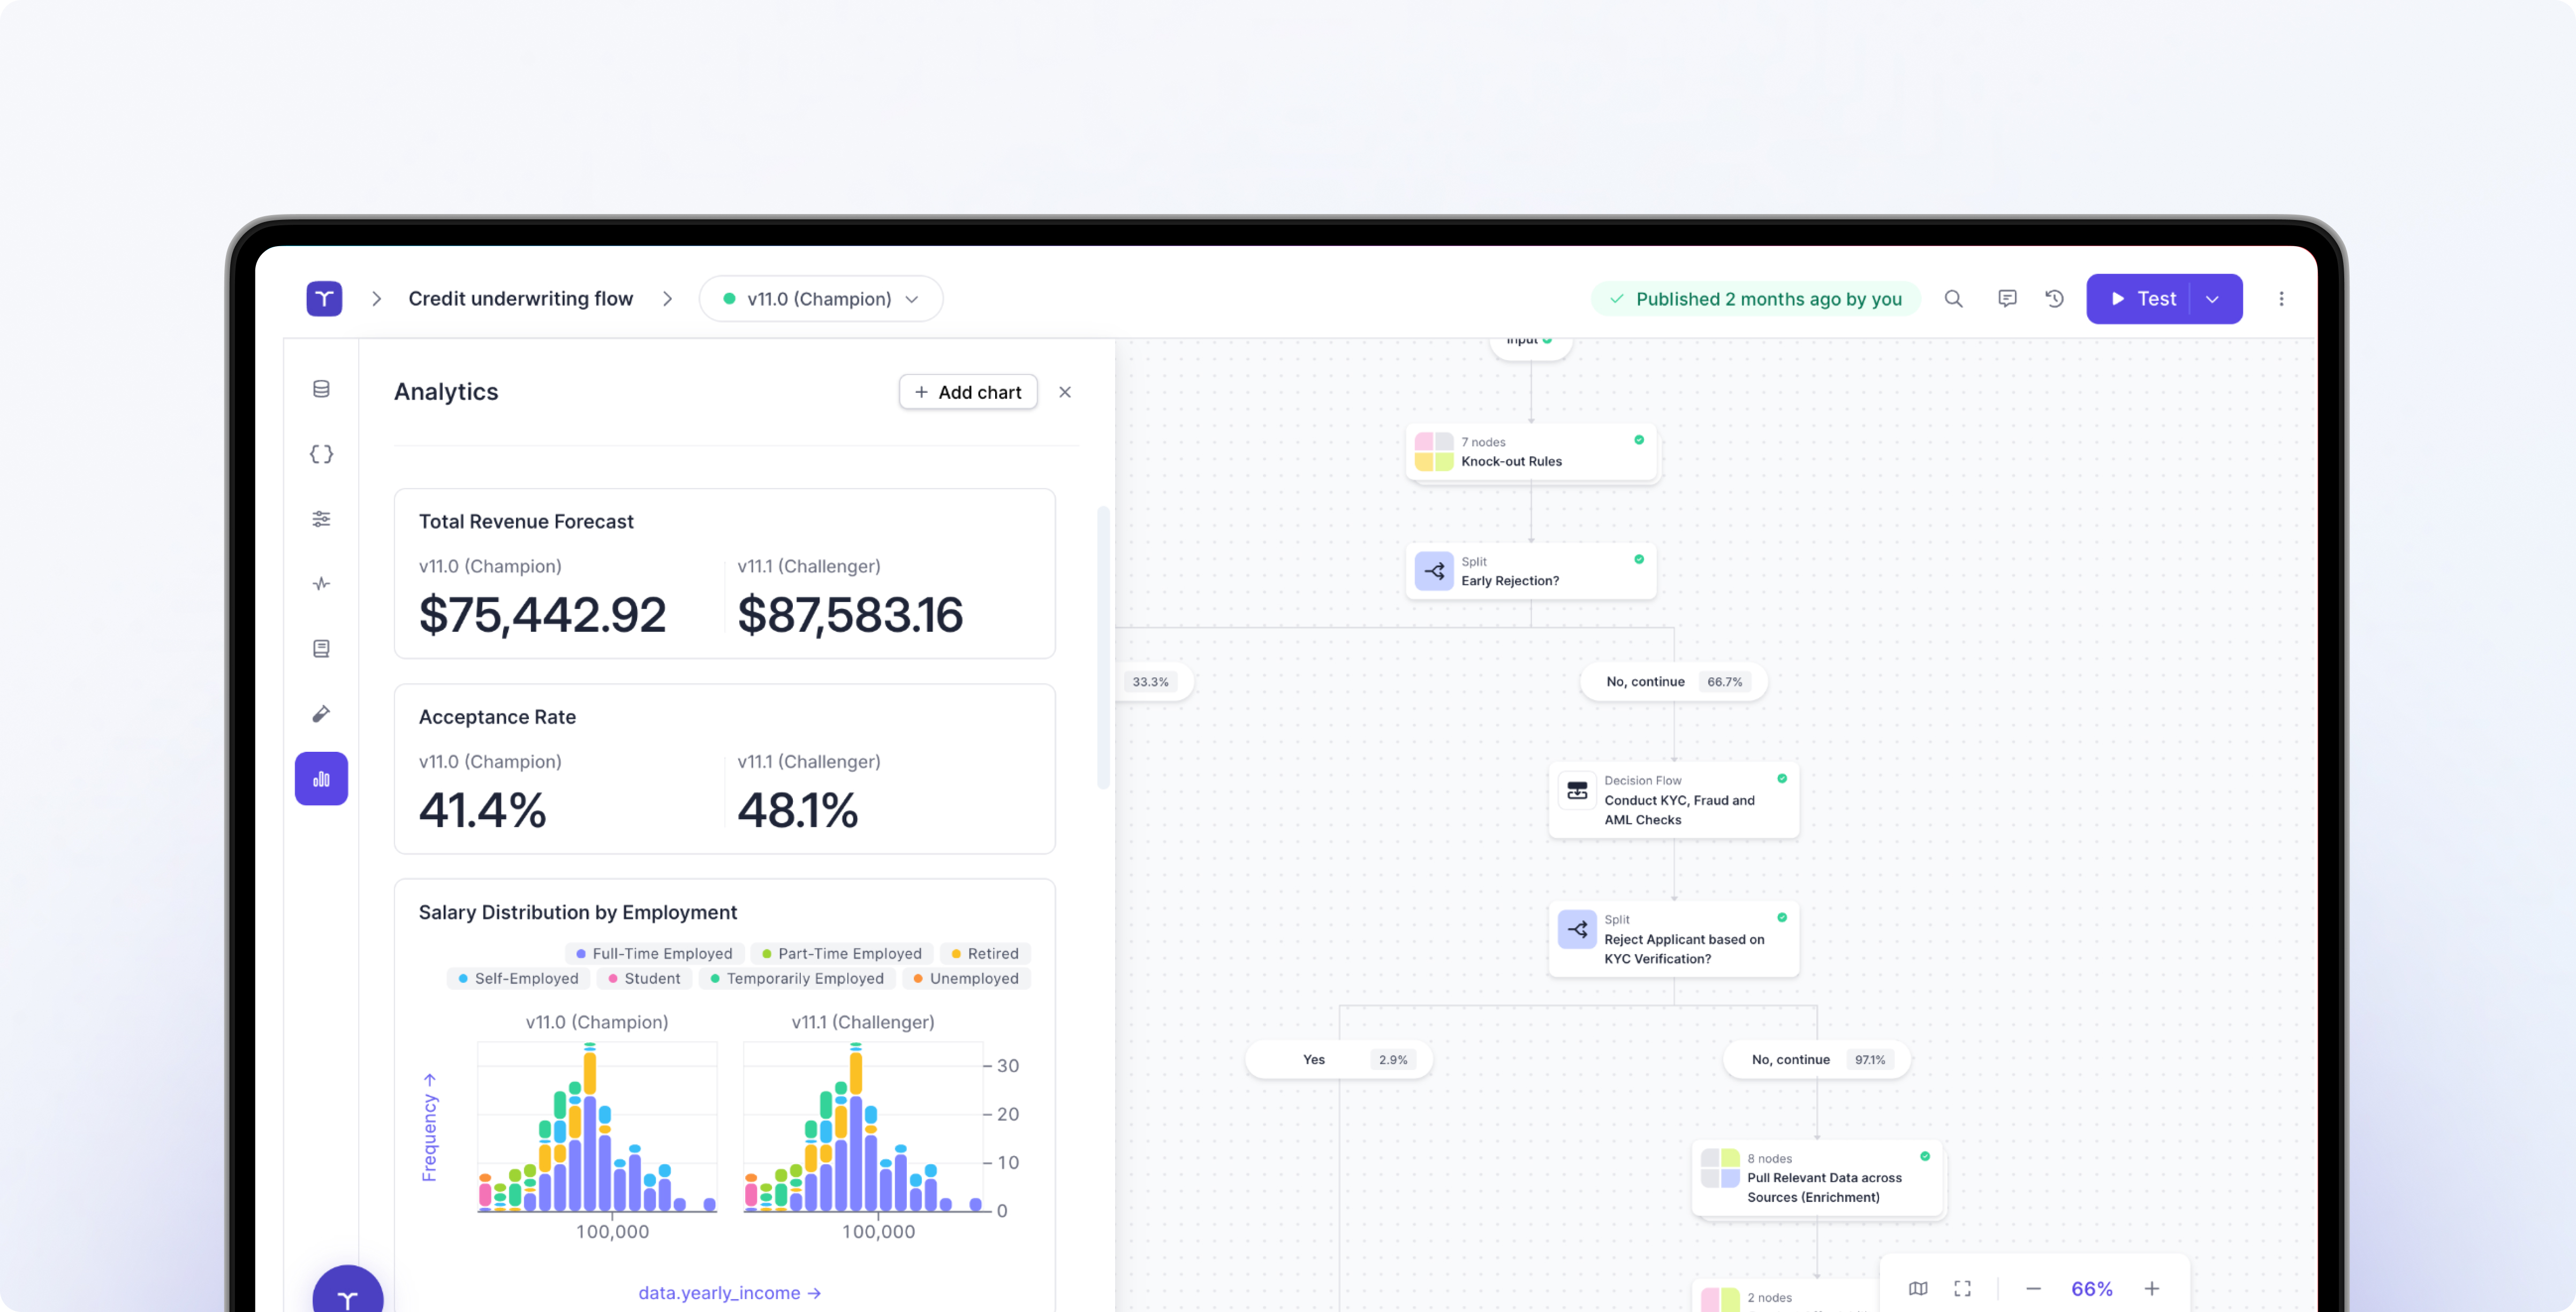This screenshot has height=1312, width=2576.
Task: Open version history clock icon
Action: pyautogui.click(x=2055, y=299)
